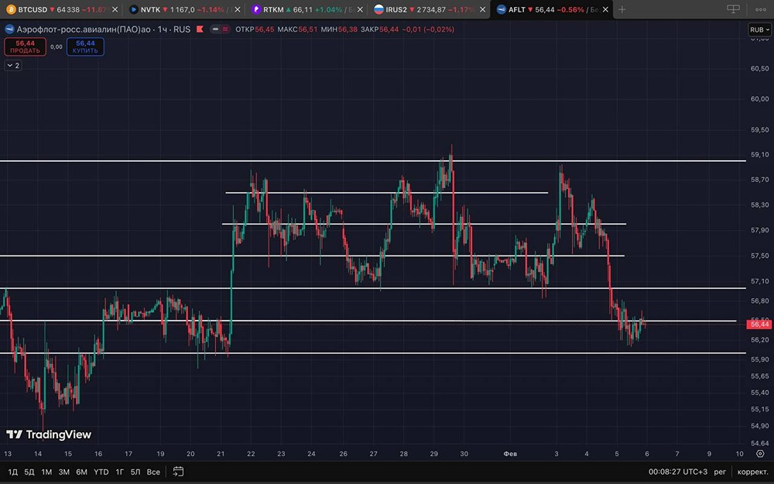Open the three-dots more menu
Viewport: 774px width, 484px height.
coord(761,9)
